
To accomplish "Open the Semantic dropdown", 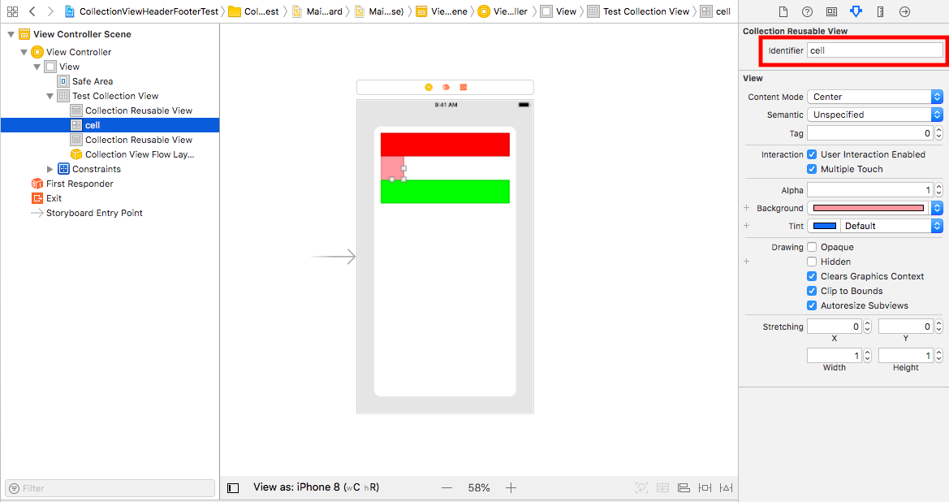I will pos(874,114).
